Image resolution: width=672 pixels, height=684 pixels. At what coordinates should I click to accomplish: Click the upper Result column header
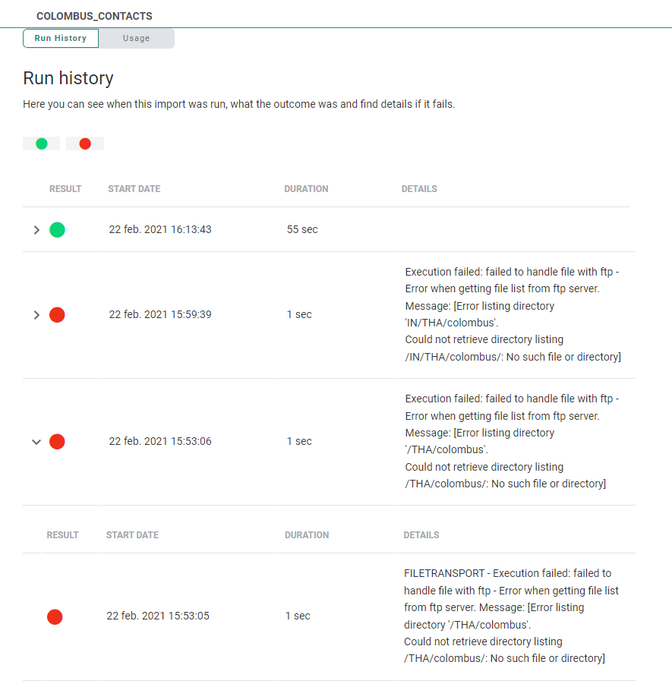click(65, 189)
